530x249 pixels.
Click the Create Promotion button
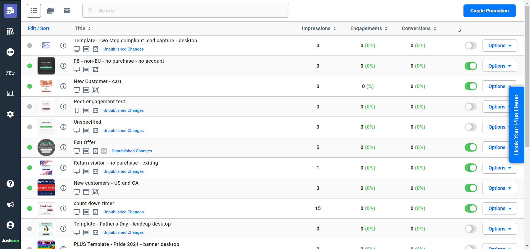pos(489,11)
